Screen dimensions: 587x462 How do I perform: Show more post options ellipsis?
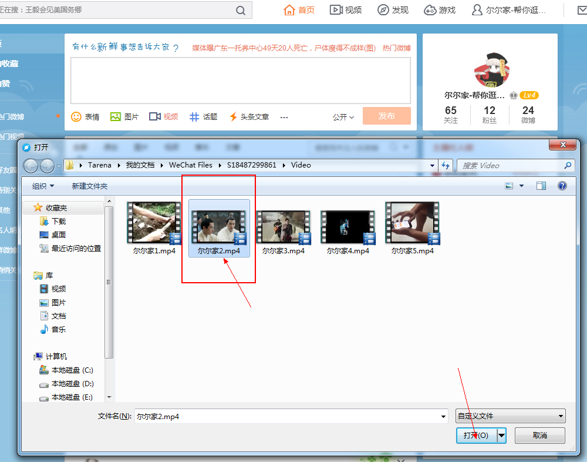[284, 118]
